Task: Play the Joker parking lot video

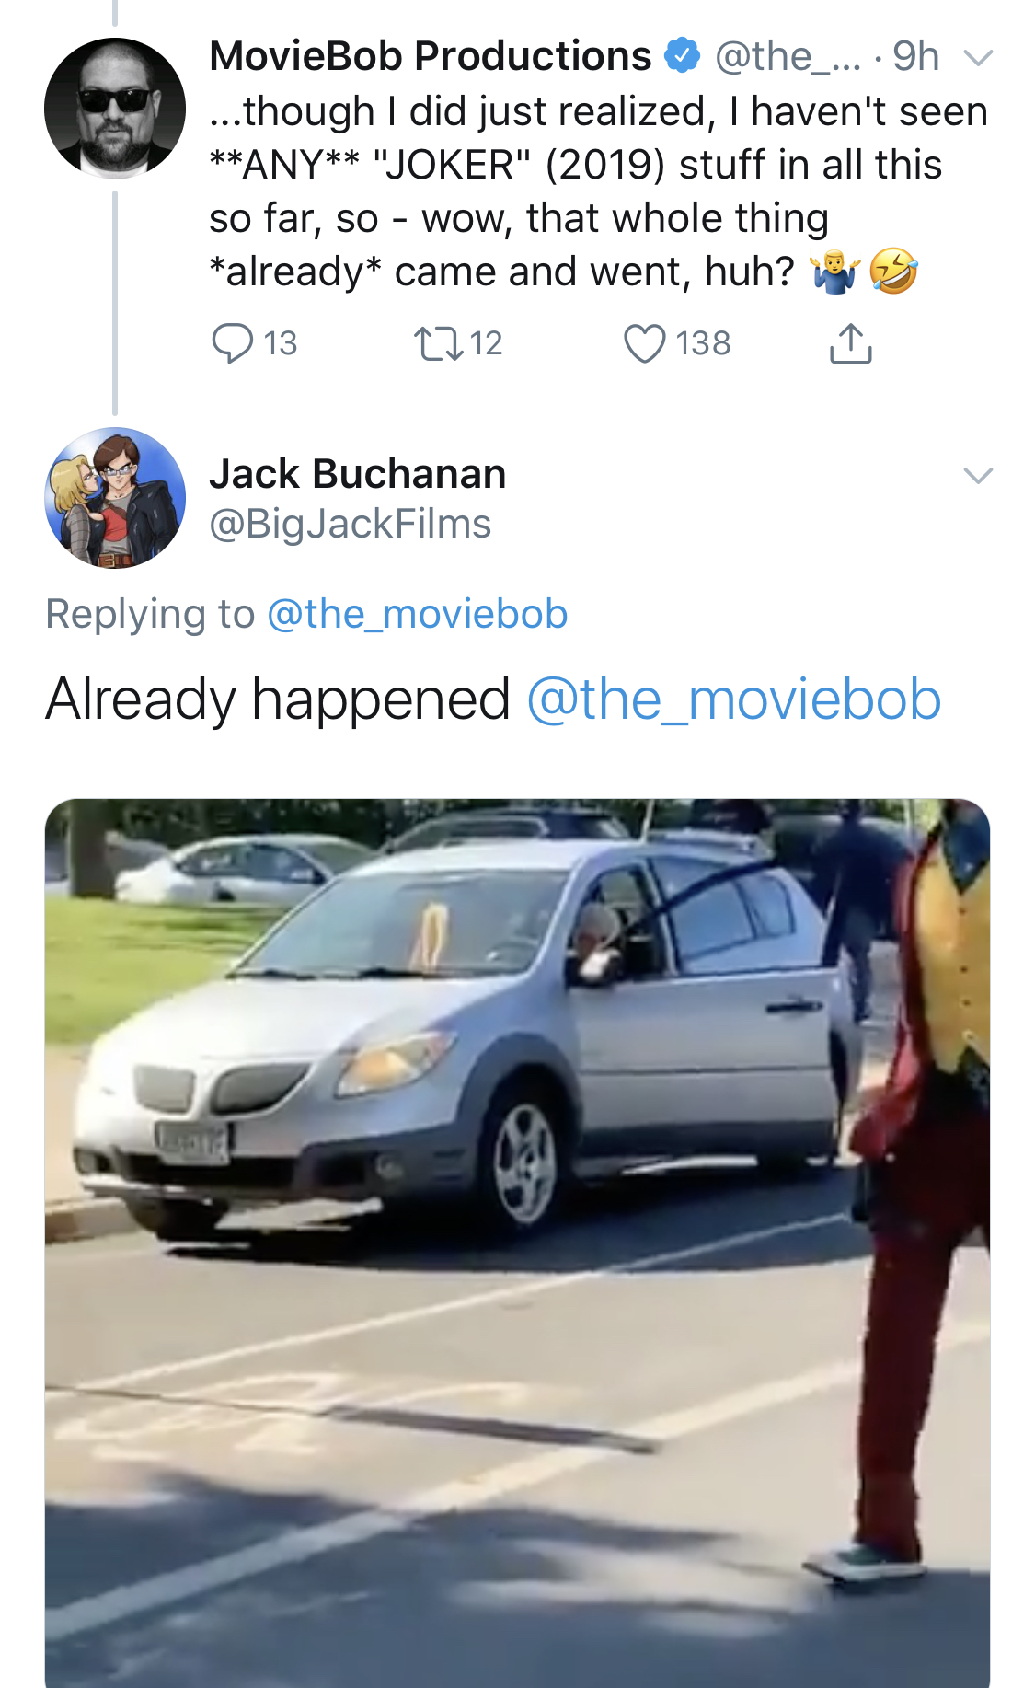Action: (518, 1243)
